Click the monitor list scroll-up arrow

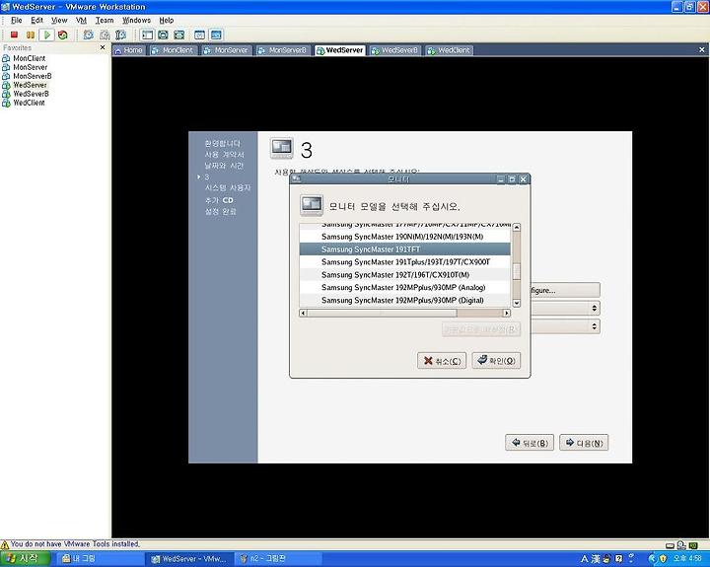[x=516, y=228]
